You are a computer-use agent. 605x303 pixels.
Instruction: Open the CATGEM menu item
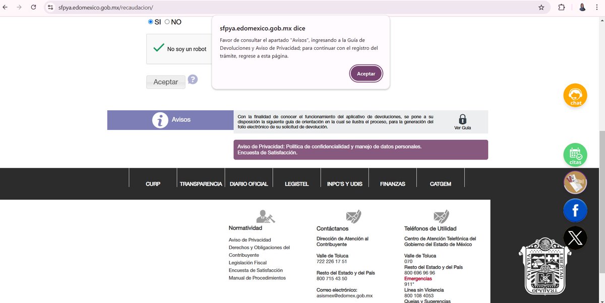[441, 184]
